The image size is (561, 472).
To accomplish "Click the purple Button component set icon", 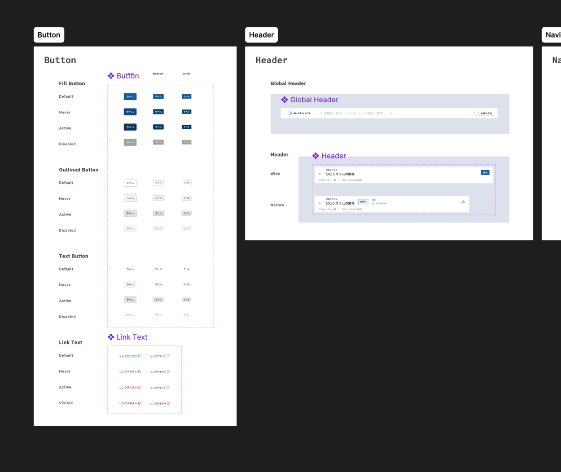I will click(111, 76).
